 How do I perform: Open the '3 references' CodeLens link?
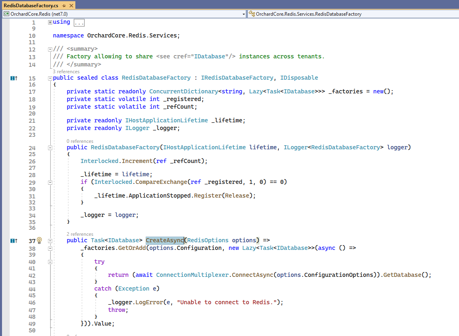coord(66,72)
